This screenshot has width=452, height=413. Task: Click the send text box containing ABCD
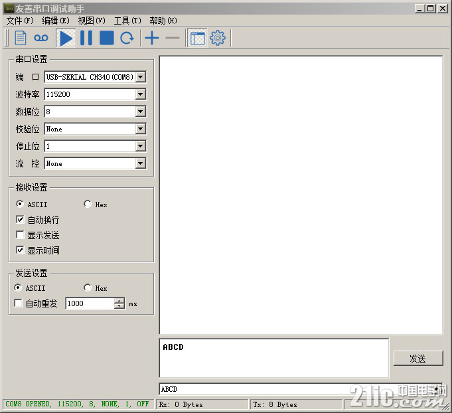pos(273,359)
